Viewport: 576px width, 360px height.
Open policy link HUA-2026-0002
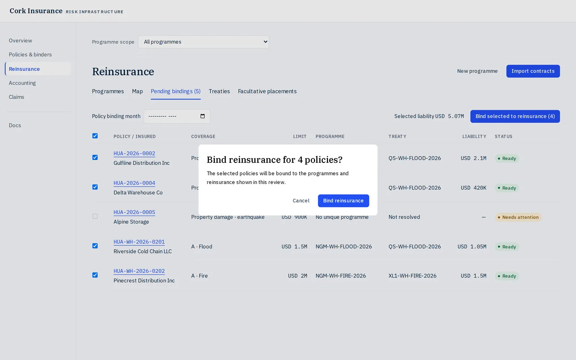pyautogui.click(x=134, y=153)
